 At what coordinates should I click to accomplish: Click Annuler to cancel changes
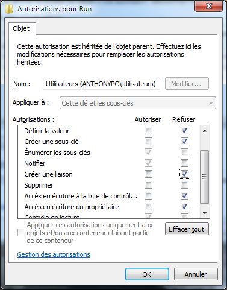(196, 274)
